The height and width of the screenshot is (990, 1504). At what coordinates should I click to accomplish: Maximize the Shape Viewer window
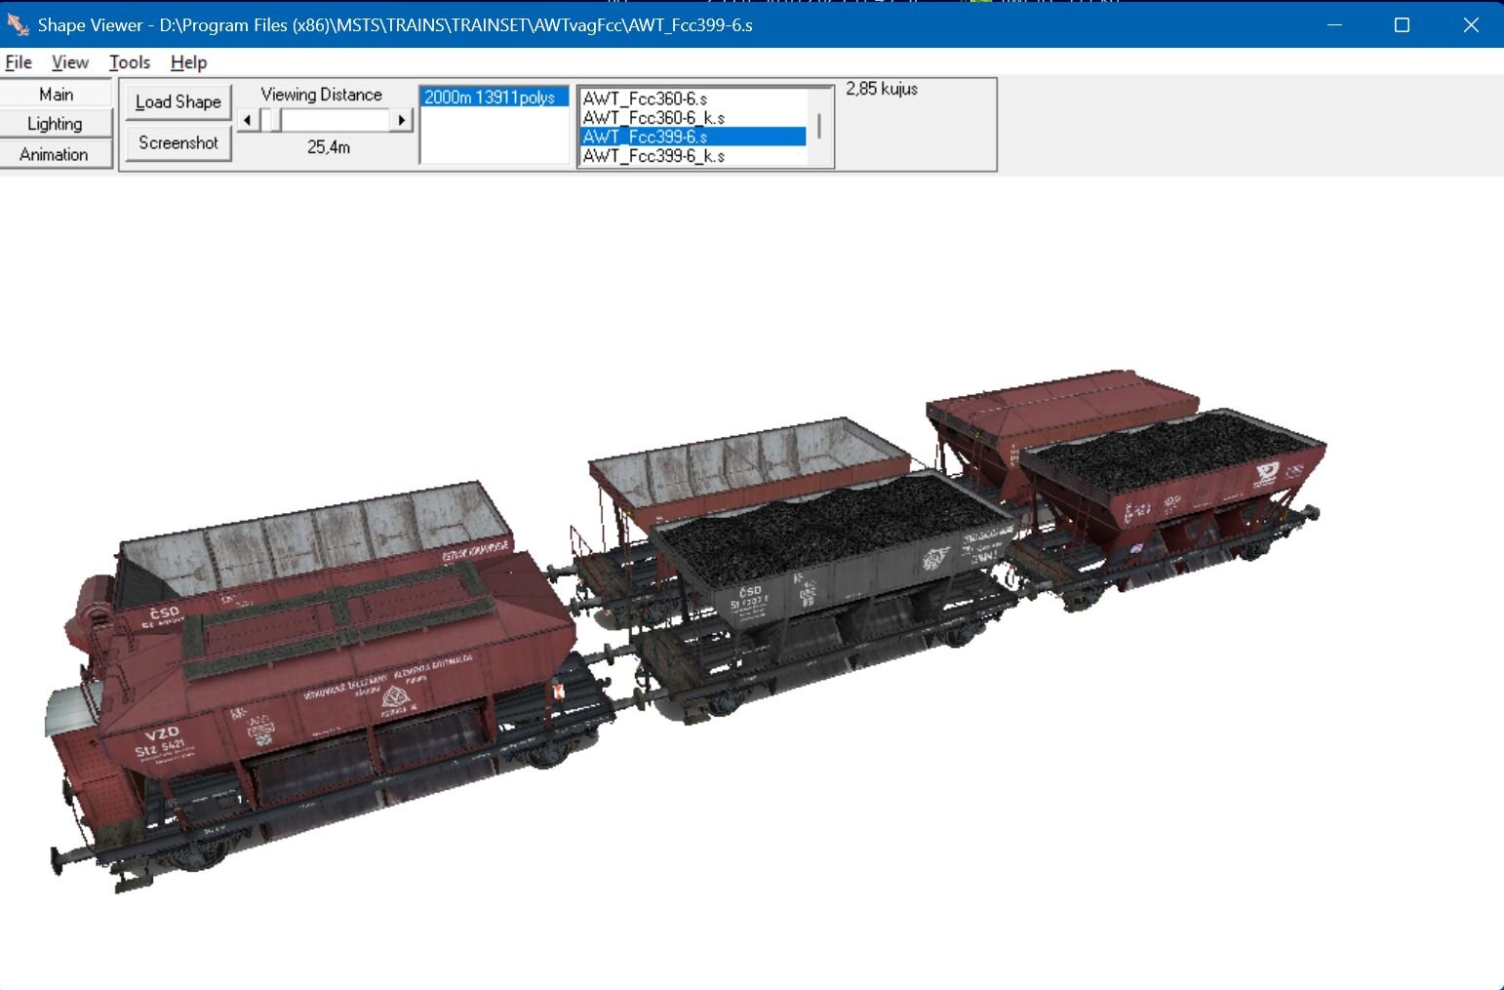click(1402, 24)
